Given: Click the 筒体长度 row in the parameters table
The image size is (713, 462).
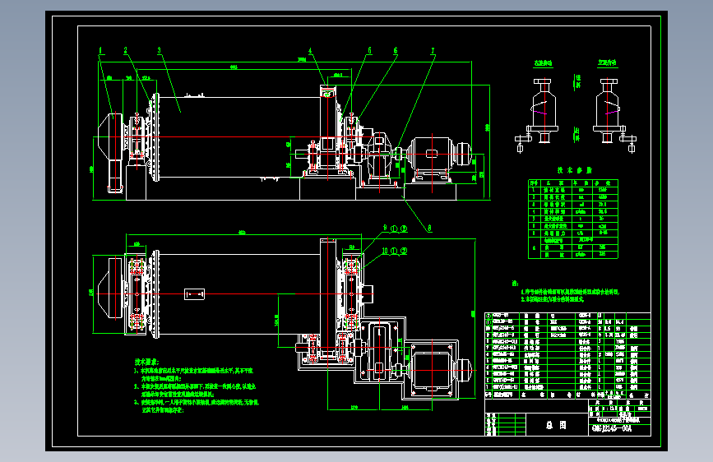Looking at the screenshot, I should click(x=573, y=197).
